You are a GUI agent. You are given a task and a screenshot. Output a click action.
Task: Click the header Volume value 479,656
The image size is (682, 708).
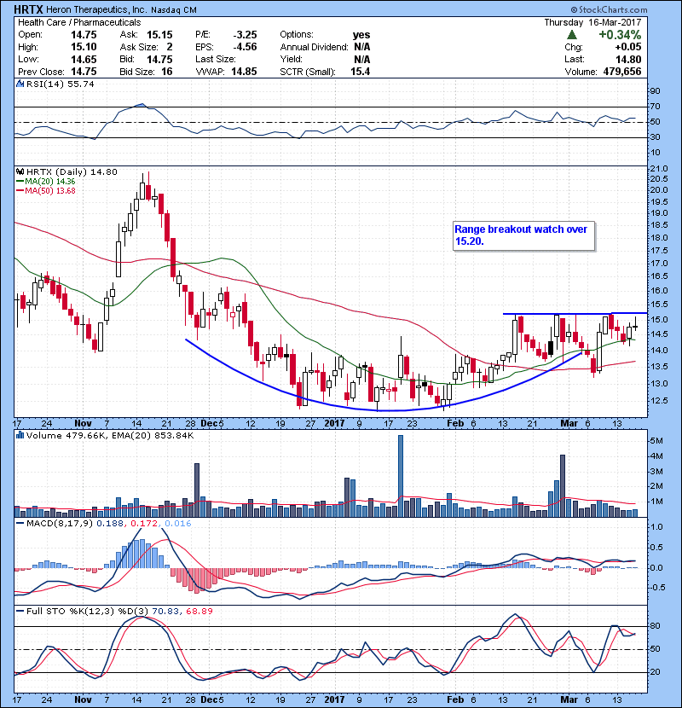coord(622,72)
